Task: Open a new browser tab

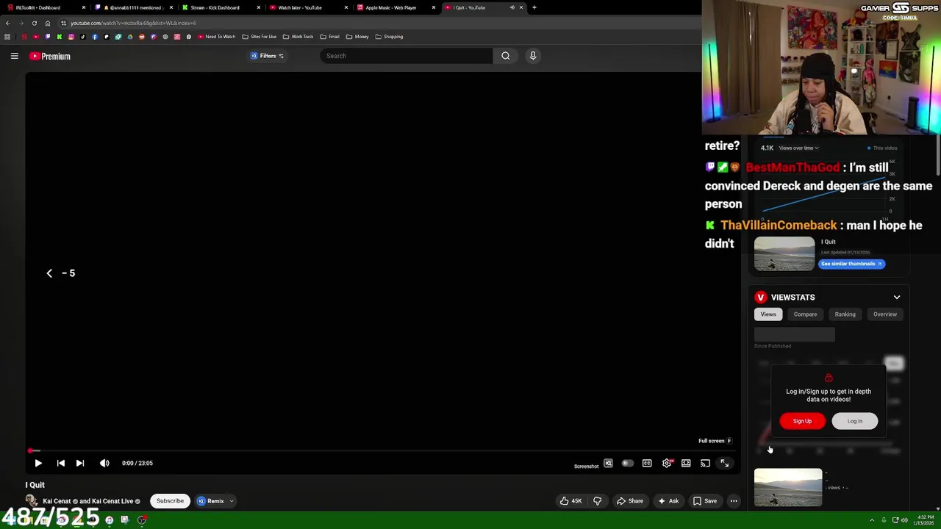Action: pos(534,7)
